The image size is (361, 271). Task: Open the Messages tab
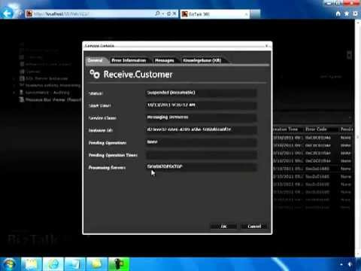164,60
